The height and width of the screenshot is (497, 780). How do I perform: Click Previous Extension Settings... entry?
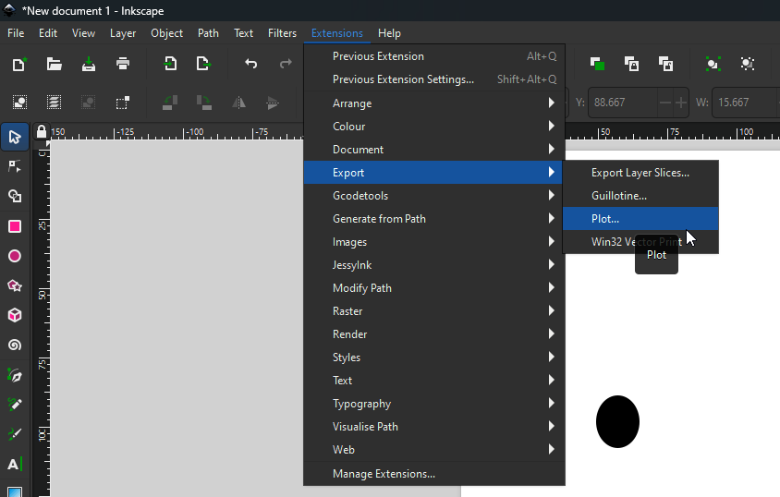click(x=433, y=79)
